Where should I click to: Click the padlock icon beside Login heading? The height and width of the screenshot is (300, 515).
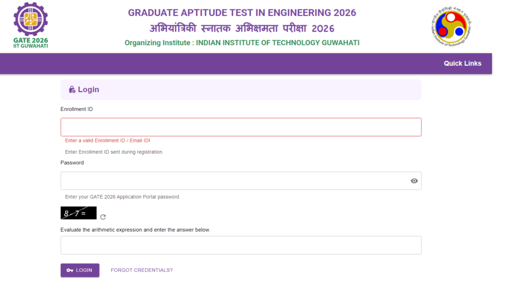(72, 89)
